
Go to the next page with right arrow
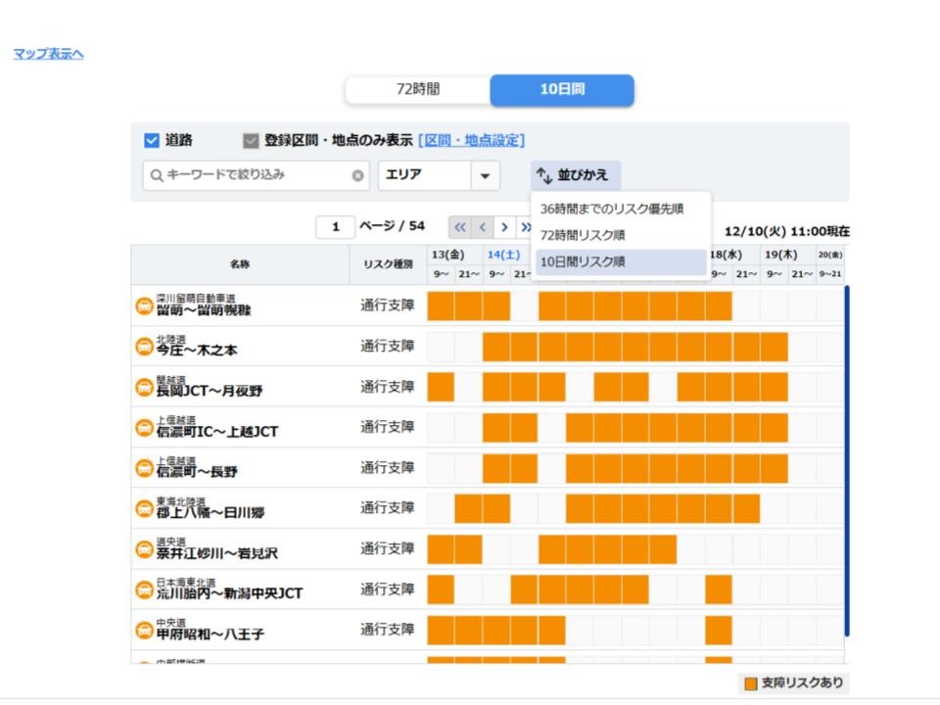[x=503, y=227]
